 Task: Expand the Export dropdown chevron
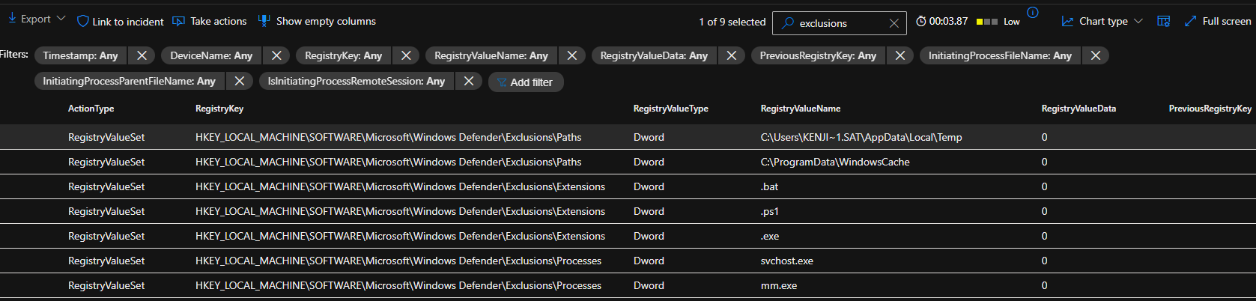pos(61,19)
